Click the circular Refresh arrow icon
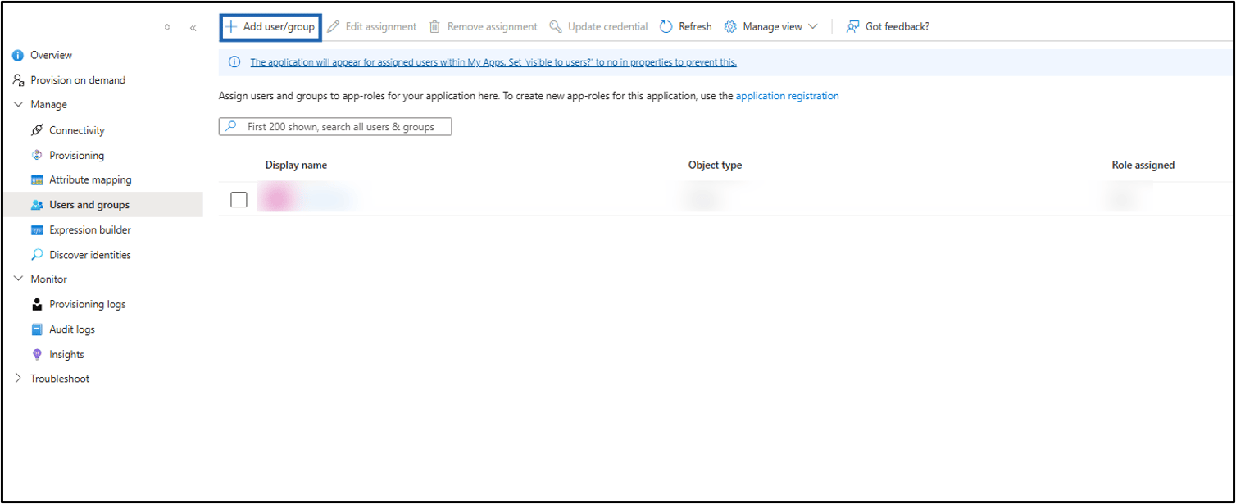This screenshot has width=1236, height=504. (x=666, y=26)
